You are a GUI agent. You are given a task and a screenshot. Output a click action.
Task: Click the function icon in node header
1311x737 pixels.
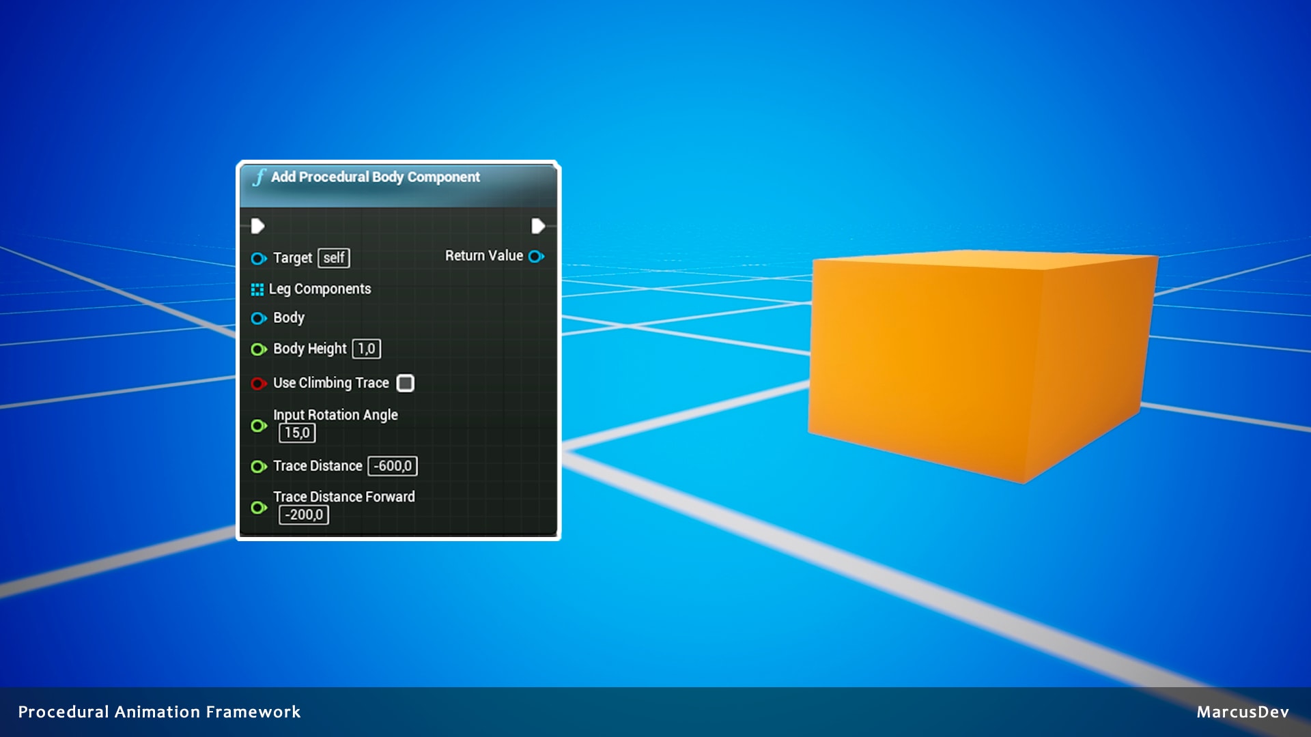point(259,177)
